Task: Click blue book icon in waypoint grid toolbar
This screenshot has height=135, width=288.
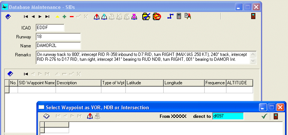Action: pyautogui.click(x=10, y=74)
